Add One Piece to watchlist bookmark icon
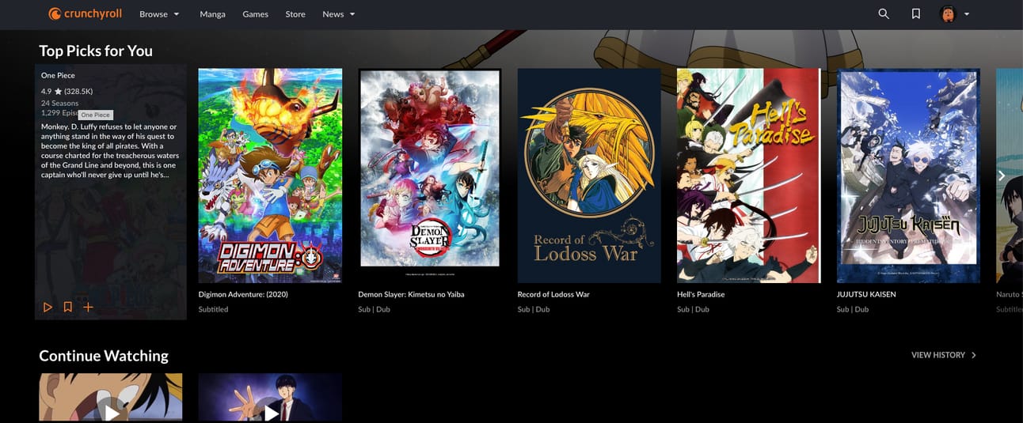This screenshot has height=423, width=1023. click(x=68, y=307)
